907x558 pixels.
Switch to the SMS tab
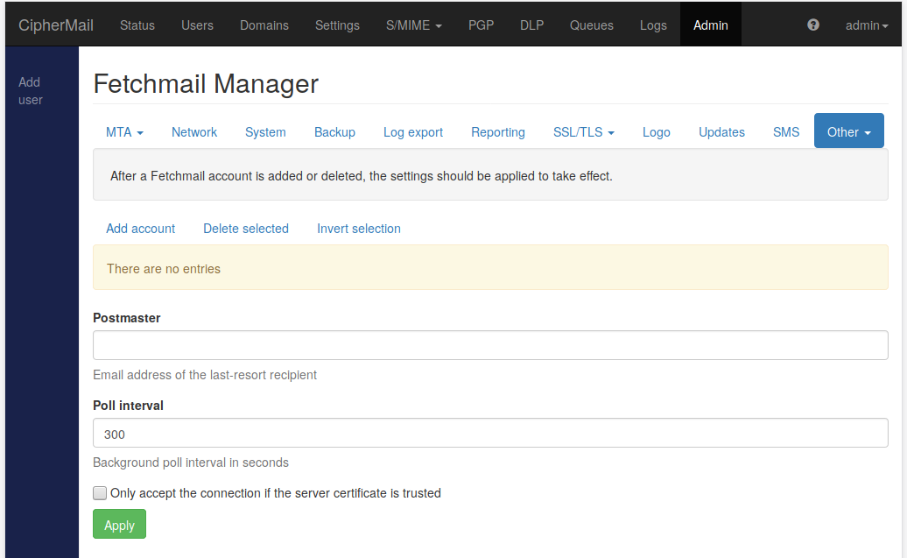click(x=786, y=132)
